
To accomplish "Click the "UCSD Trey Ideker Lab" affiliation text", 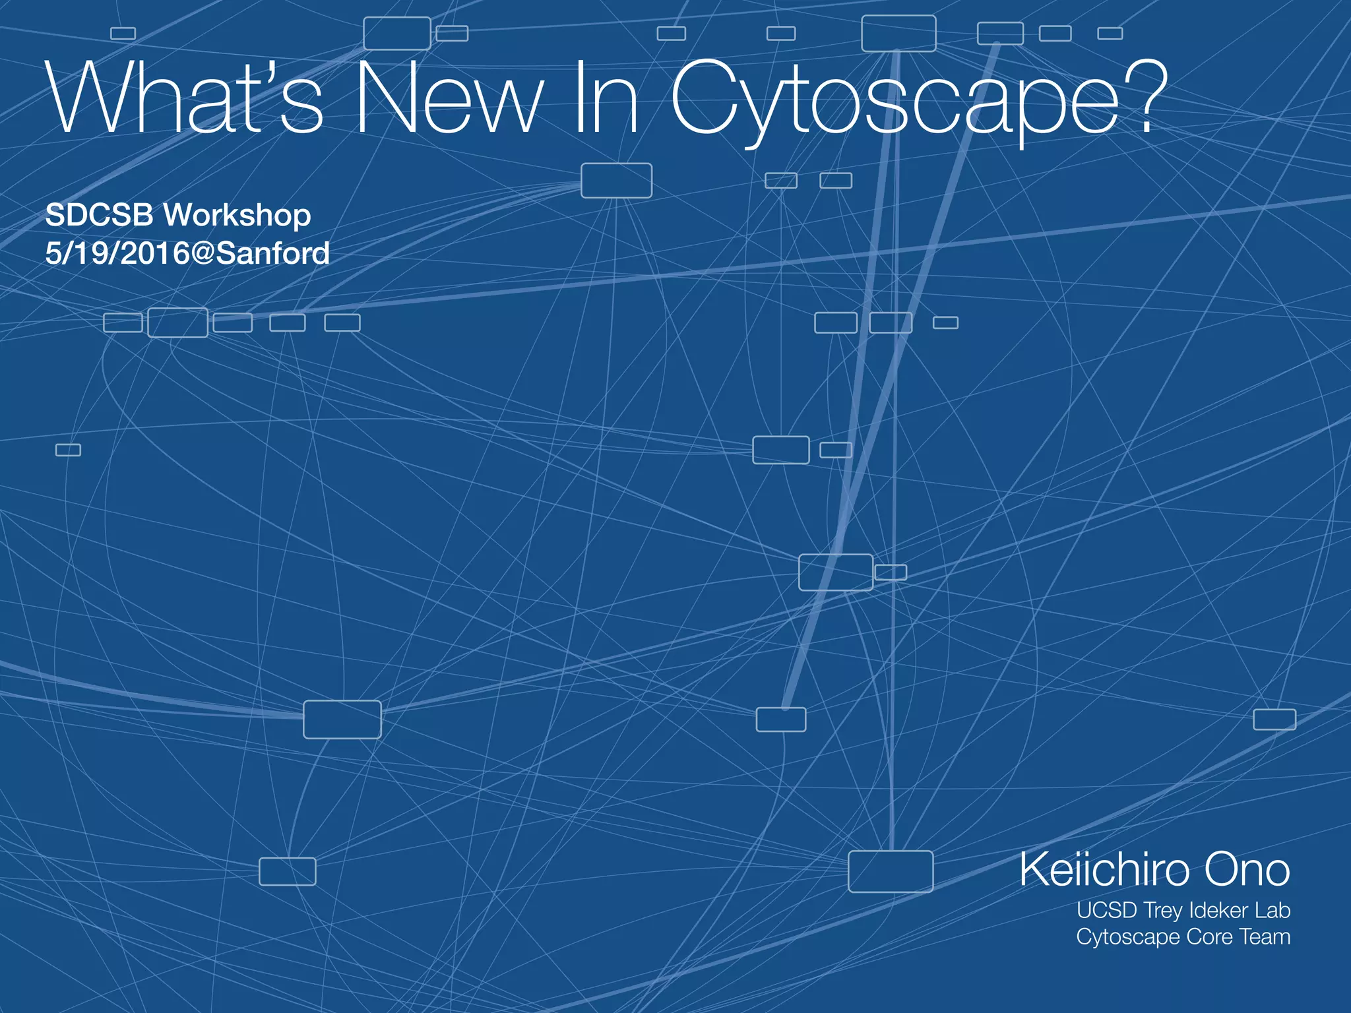I will [1183, 911].
